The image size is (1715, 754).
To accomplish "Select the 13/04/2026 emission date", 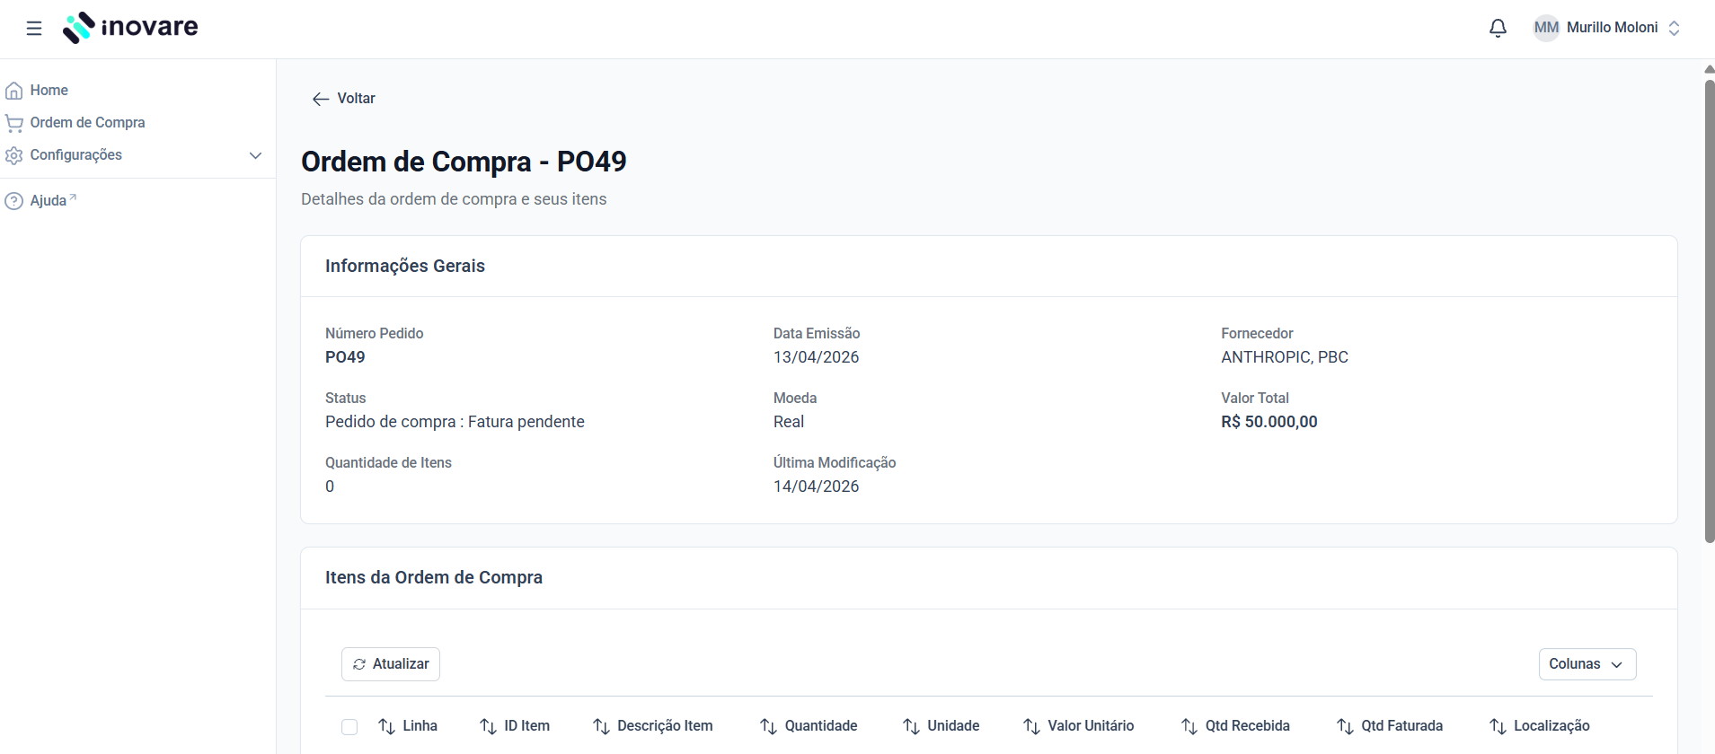I will tap(816, 357).
